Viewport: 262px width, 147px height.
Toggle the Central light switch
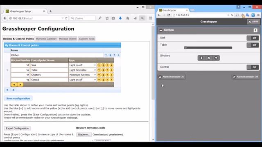point(253,67)
